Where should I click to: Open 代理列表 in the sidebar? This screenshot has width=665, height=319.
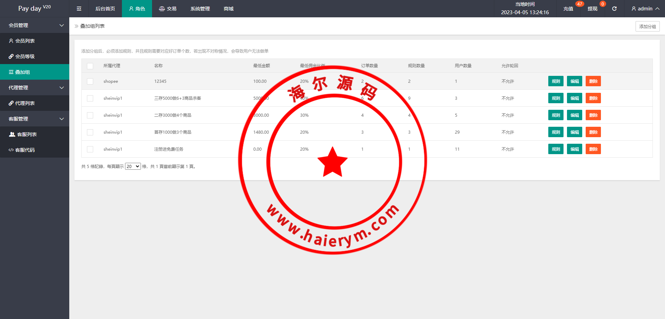coord(35,103)
